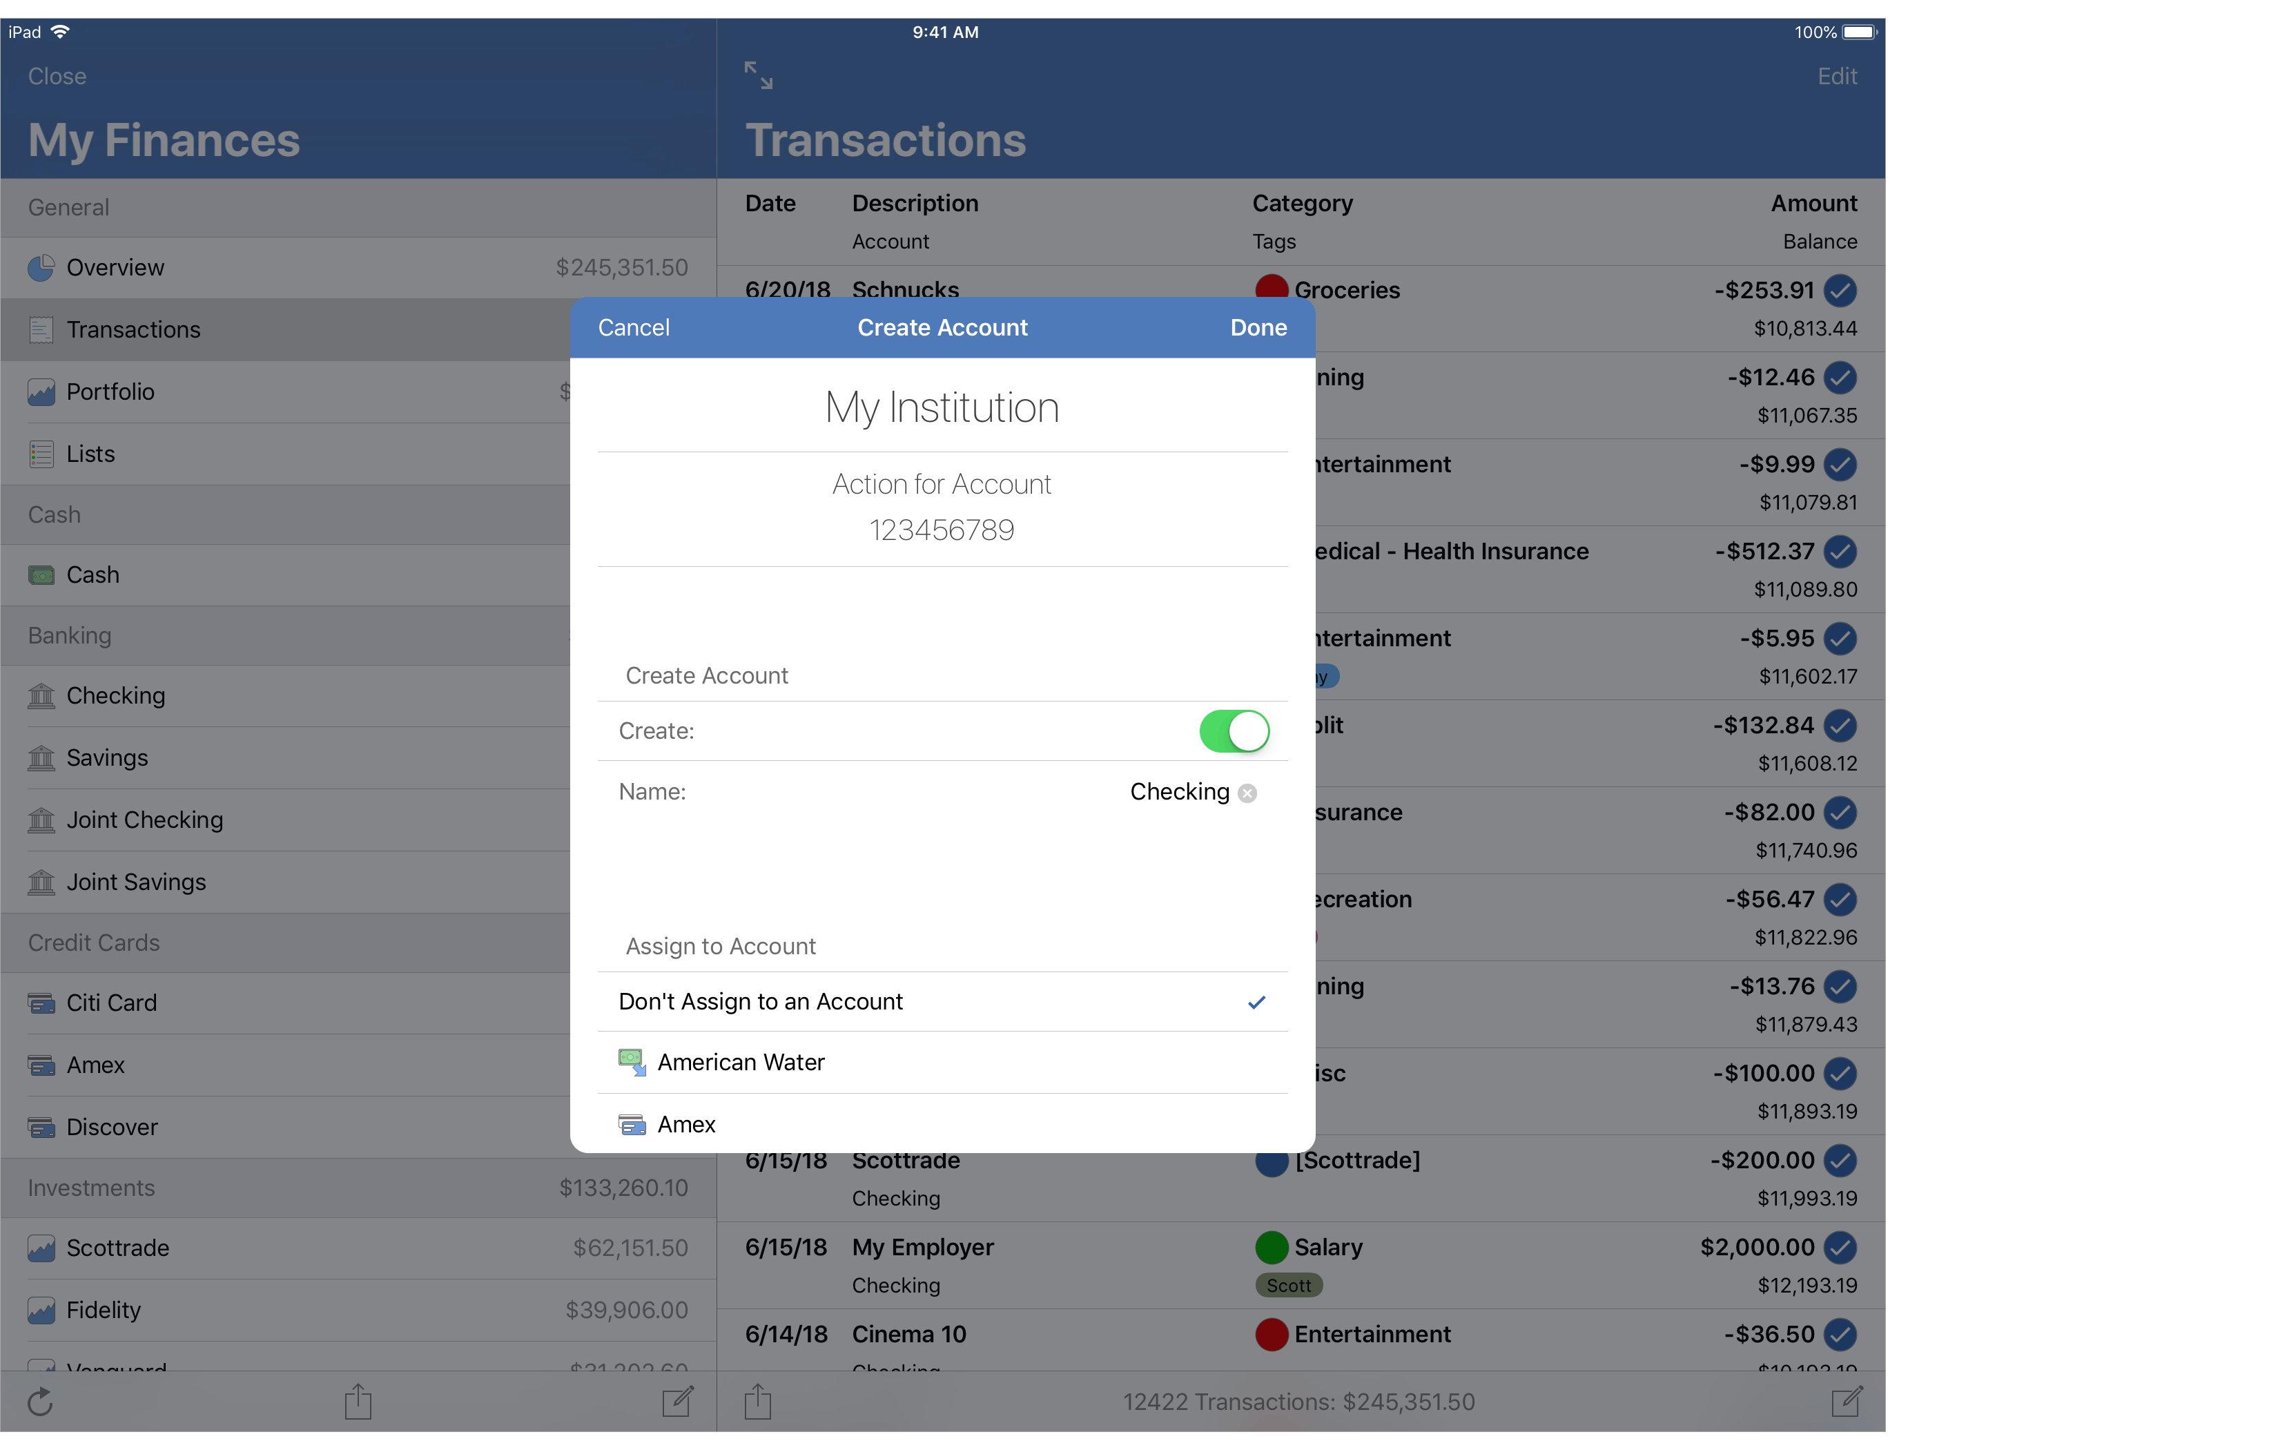Click the Overview pie chart icon
This screenshot has height=1450, width=2278.
pos(41,268)
